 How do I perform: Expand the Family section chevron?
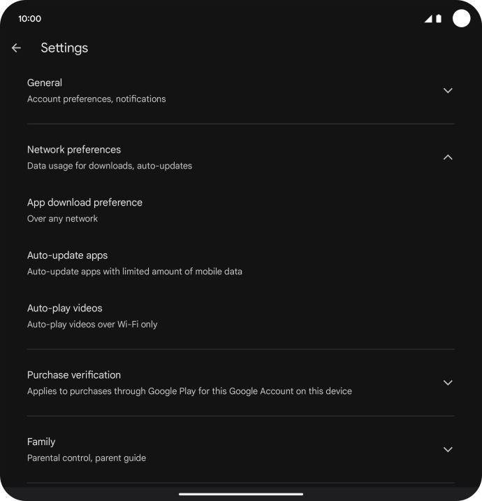[448, 449]
